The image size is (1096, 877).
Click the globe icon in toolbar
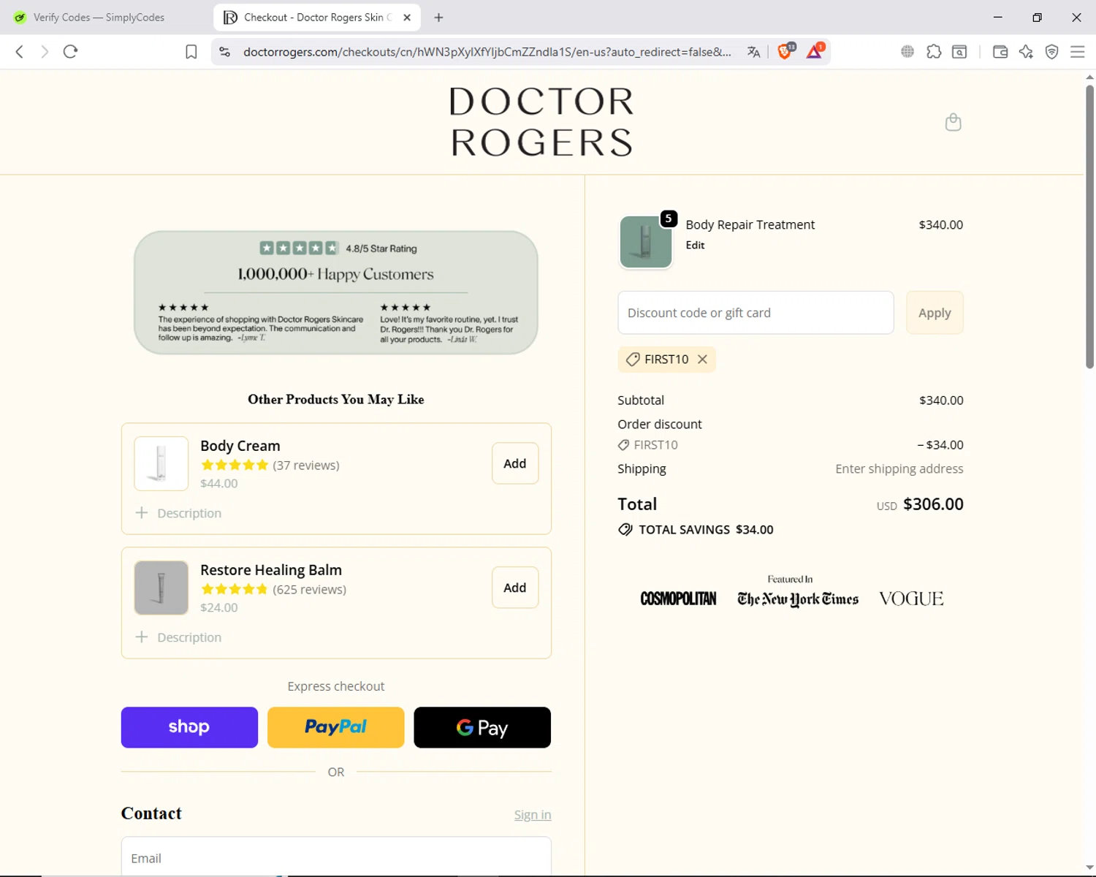coord(907,52)
